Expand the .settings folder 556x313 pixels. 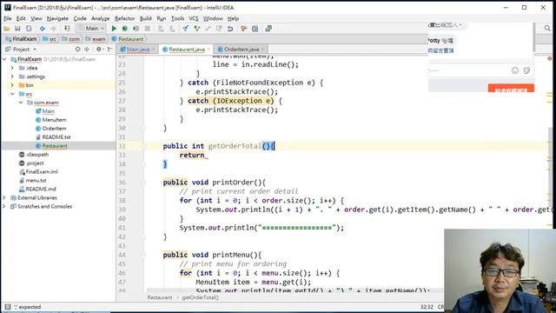point(12,77)
